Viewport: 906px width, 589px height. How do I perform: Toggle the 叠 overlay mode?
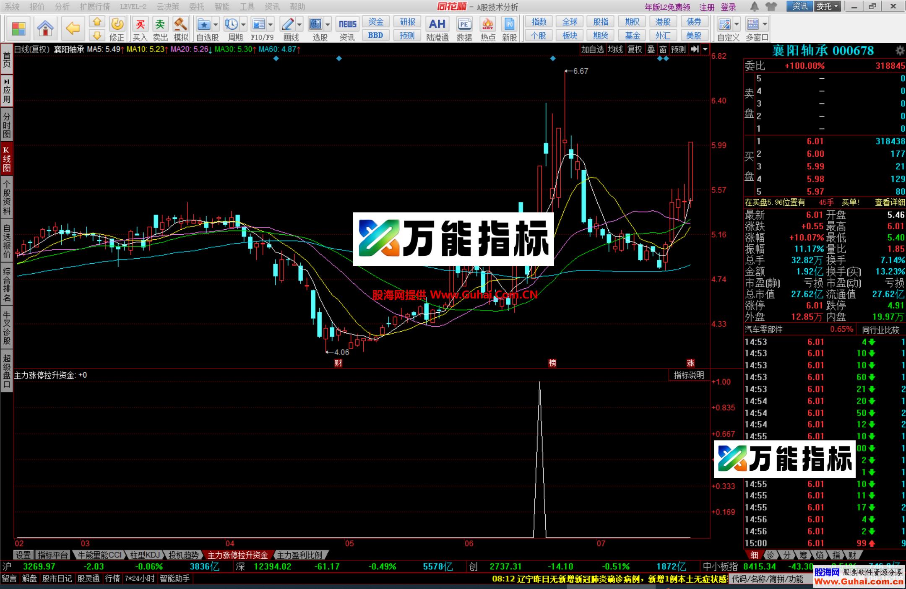click(x=651, y=49)
